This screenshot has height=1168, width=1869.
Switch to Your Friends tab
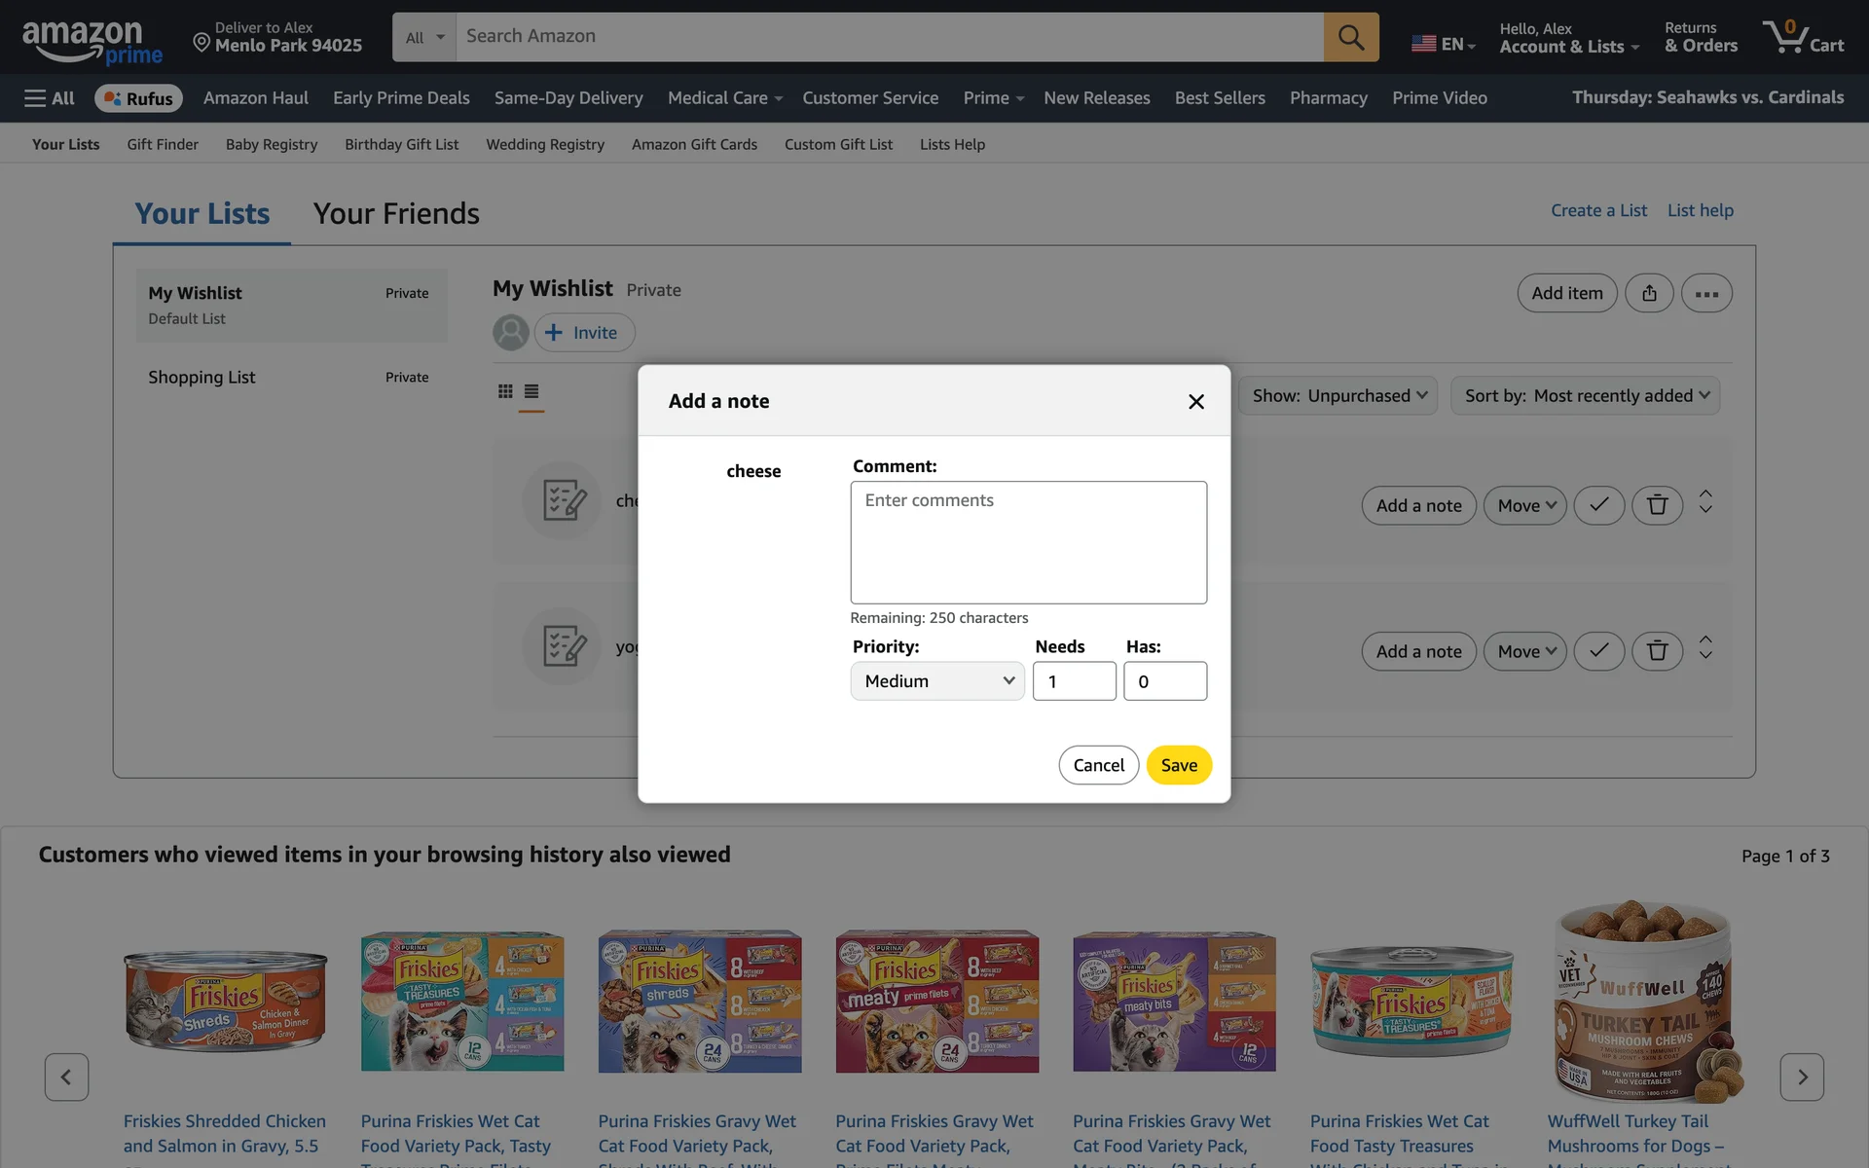pos(396,213)
